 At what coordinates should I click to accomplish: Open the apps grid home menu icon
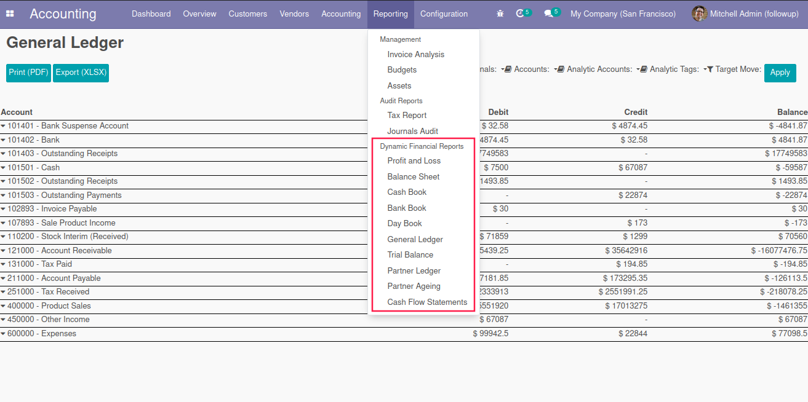point(10,14)
